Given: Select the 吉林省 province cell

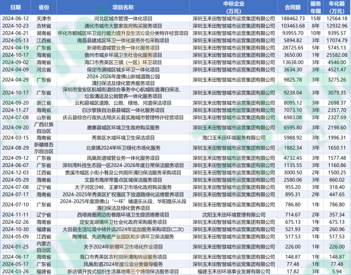Looking at the screenshot, I should coord(44,26).
